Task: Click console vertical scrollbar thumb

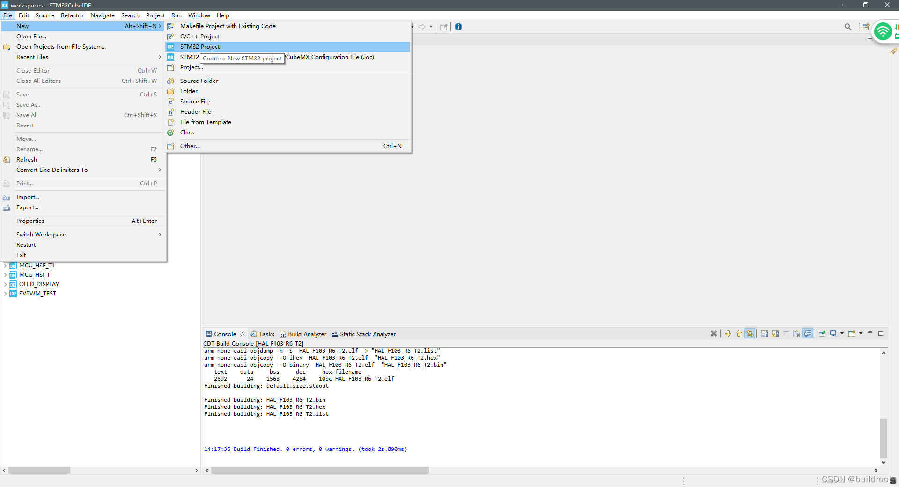Action: pyautogui.click(x=884, y=438)
